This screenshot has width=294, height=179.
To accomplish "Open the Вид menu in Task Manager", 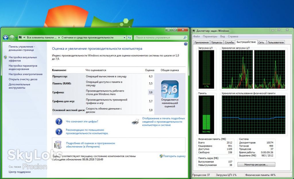I will pyautogui.click(x=223, y=36).
